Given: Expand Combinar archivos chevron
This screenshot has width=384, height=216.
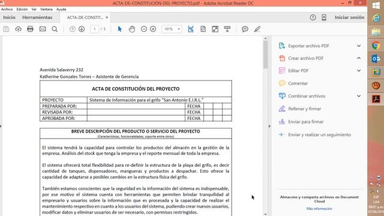Looking at the screenshot, I should coord(359,96).
